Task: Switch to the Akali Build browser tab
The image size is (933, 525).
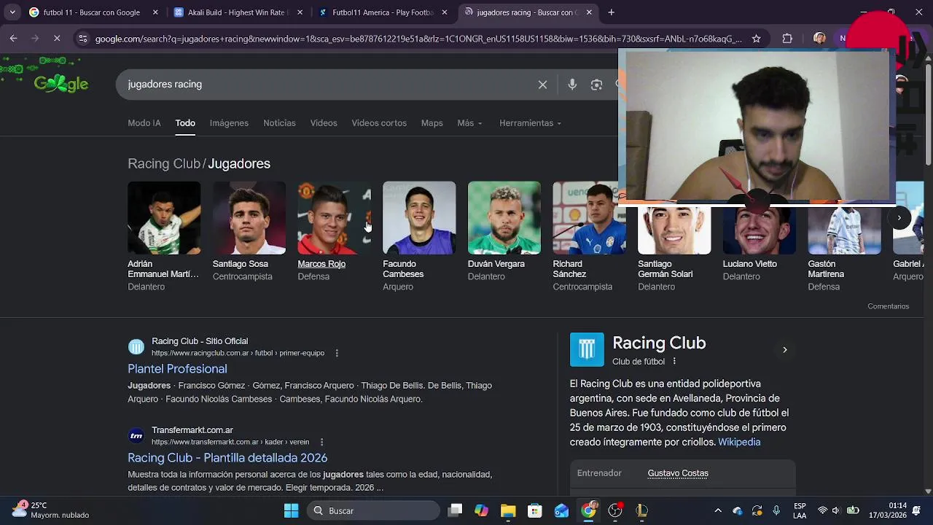Action: coord(238,12)
